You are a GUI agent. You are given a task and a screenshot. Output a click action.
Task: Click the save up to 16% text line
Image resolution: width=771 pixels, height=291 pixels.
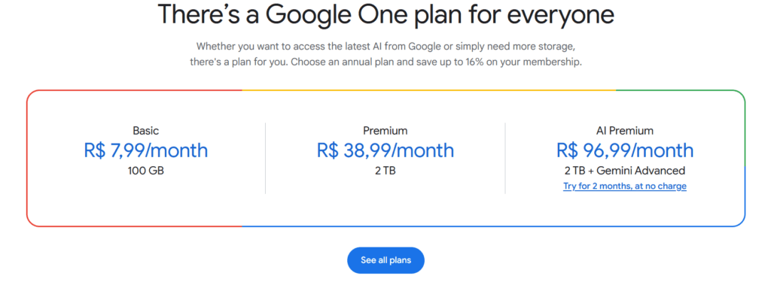coord(385,63)
